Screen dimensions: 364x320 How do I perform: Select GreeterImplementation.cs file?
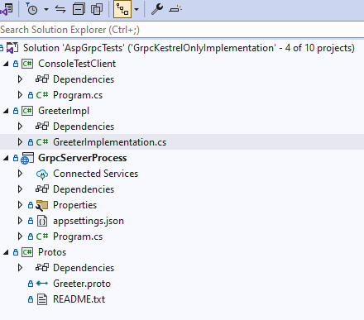point(110,142)
